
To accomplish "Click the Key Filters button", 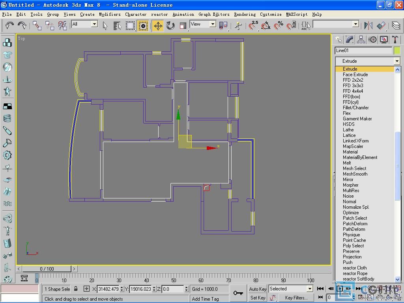I will coord(296,297).
